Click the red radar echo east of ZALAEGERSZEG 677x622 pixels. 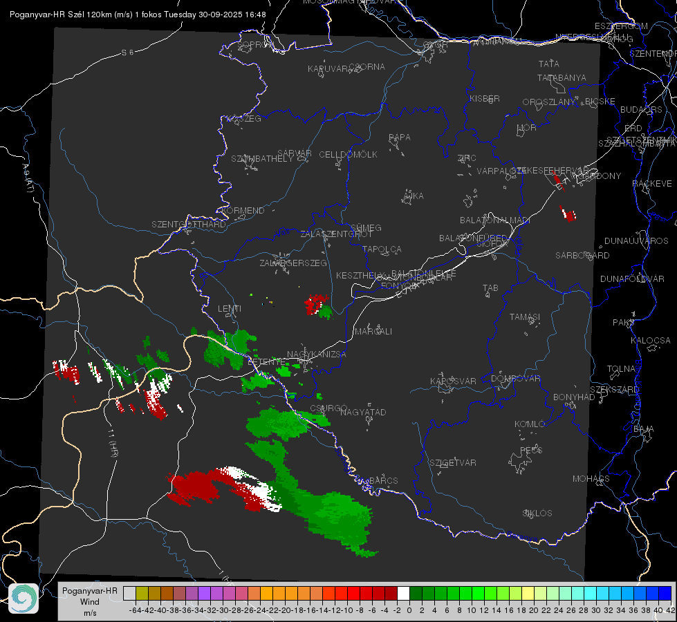[x=315, y=304]
